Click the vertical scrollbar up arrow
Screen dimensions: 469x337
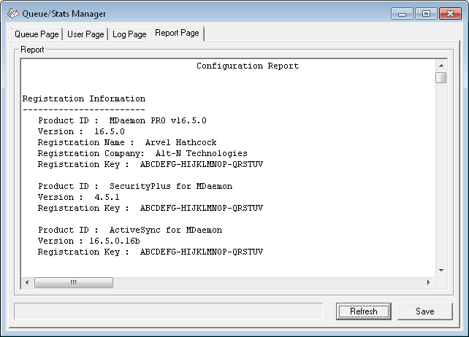[x=441, y=65]
